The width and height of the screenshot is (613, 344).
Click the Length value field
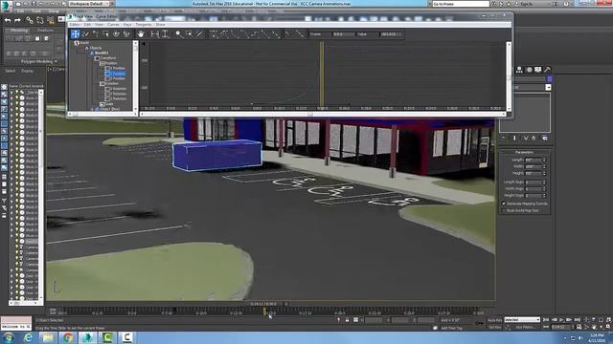click(x=534, y=160)
